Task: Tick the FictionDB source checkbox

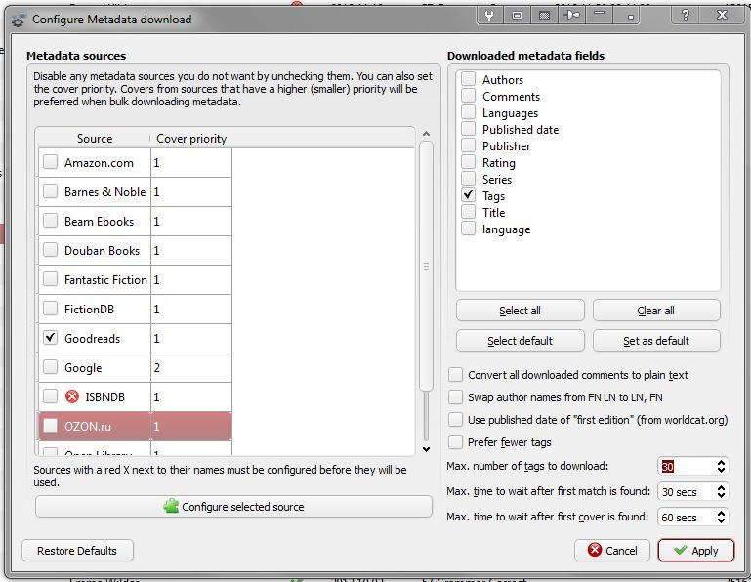Action: (x=50, y=308)
